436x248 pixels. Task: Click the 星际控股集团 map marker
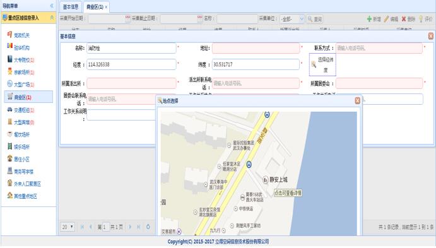(x=229, y=145)
